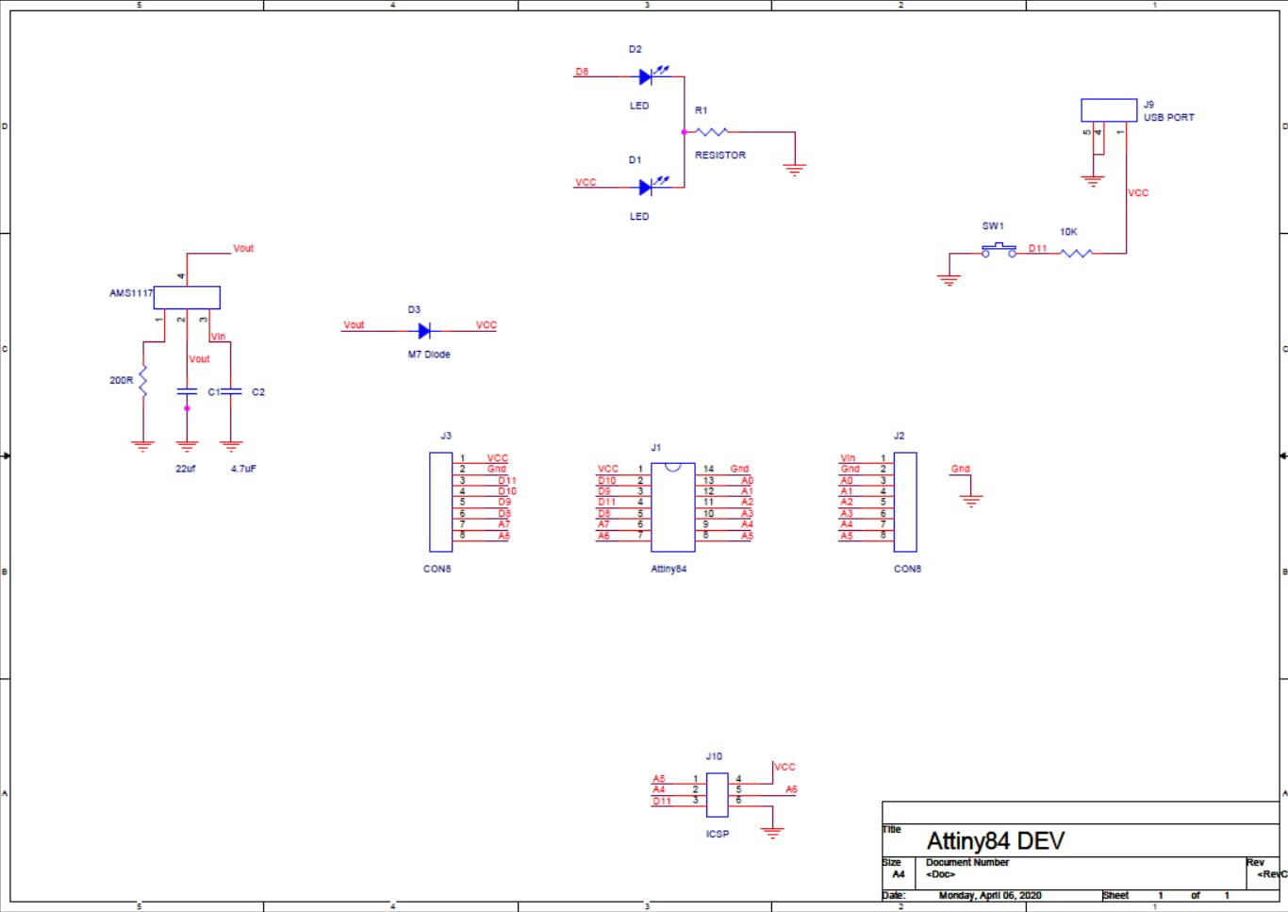Click the R1 resistor zigzag symbol
The height and width of the screenshot is (912, 1288).
tap(711, 132)
